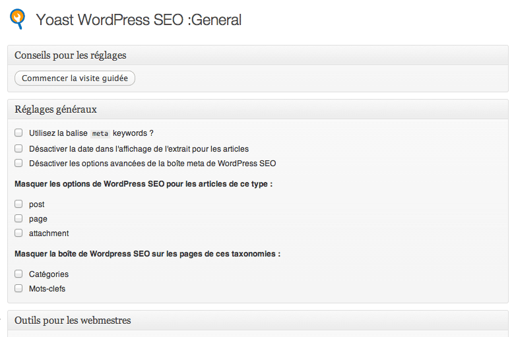Viewport: 514px width, 337px height.
Task: Click the Yoast WordPress SEO :General page title
Action: coord(139,20)
